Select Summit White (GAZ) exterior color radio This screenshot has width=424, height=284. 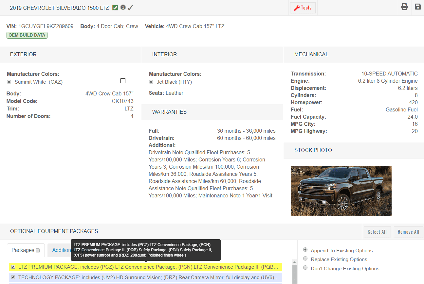click(x=9, y=82)
